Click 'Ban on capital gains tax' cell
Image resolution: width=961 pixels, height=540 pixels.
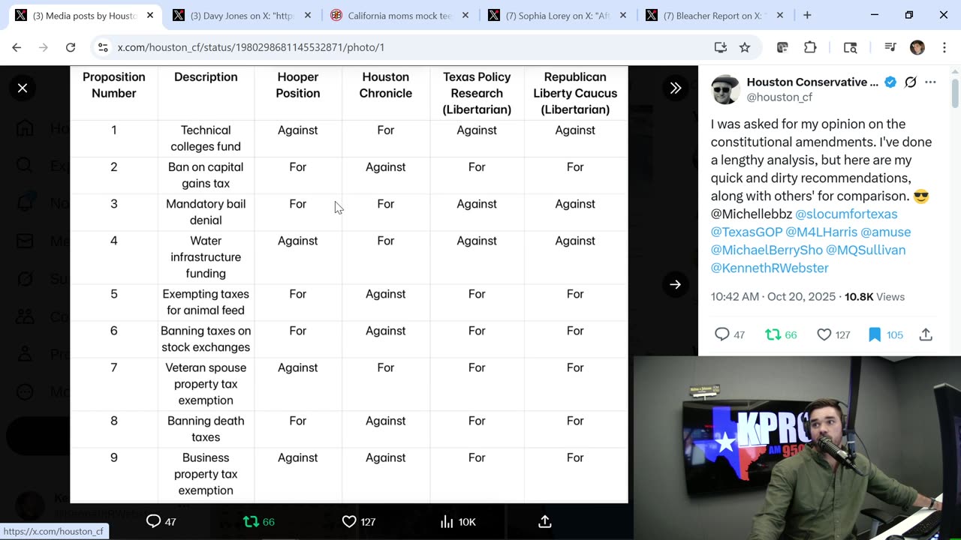coord(206,175)
